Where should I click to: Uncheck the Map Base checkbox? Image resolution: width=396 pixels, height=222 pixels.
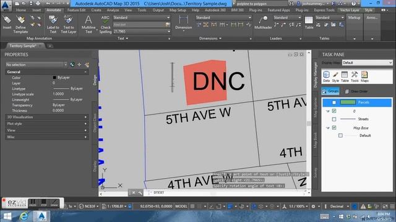click(x=334, y=128)
